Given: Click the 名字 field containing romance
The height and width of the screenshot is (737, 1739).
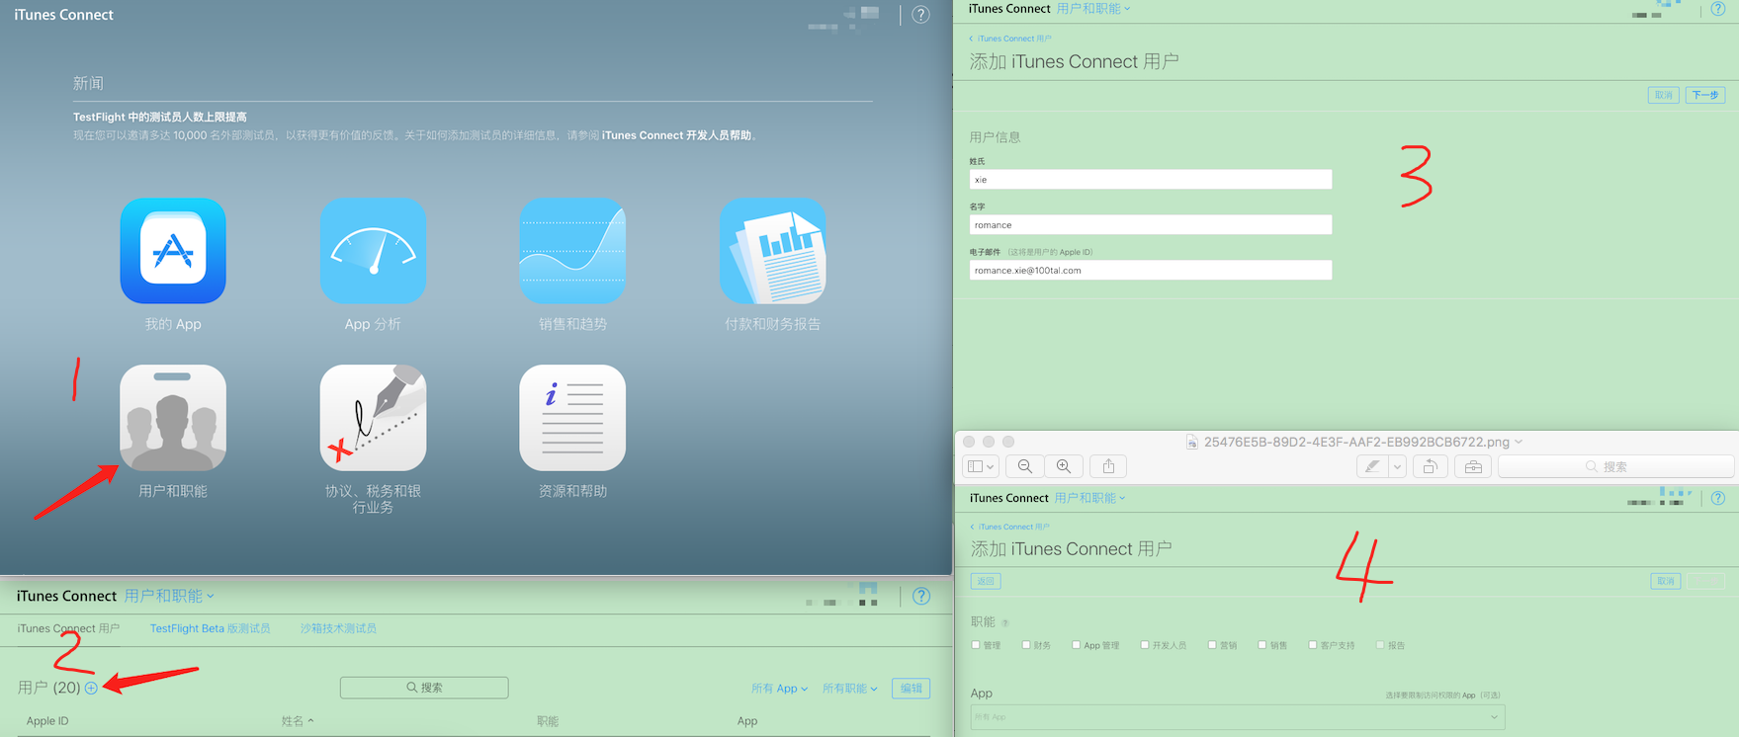Looking at the screenshot, I should coord(1151,224).
